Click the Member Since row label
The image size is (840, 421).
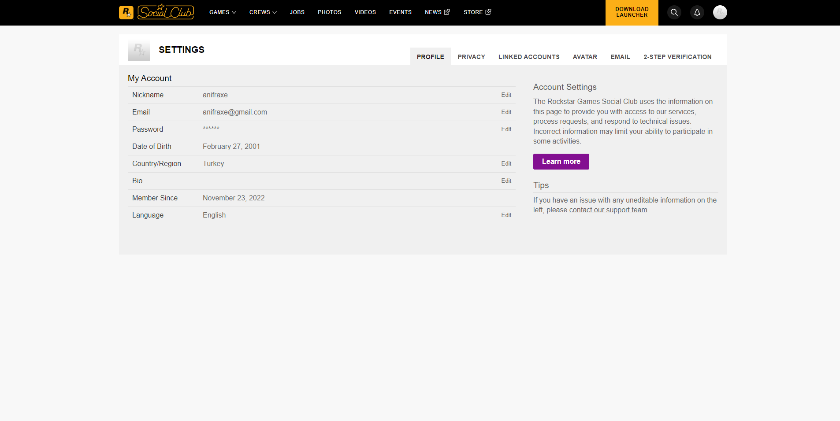(155, 198)
